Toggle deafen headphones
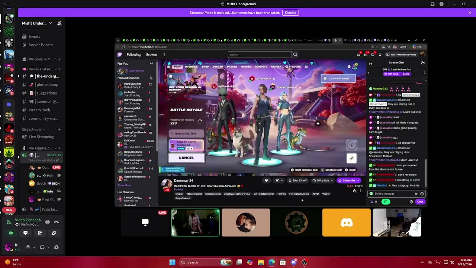Viewport: 476px width, 268px height. tap(42, 247)
